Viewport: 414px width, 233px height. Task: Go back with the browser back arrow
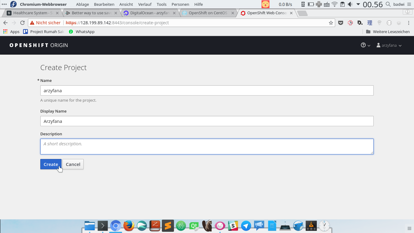click(x=5, y=23)
